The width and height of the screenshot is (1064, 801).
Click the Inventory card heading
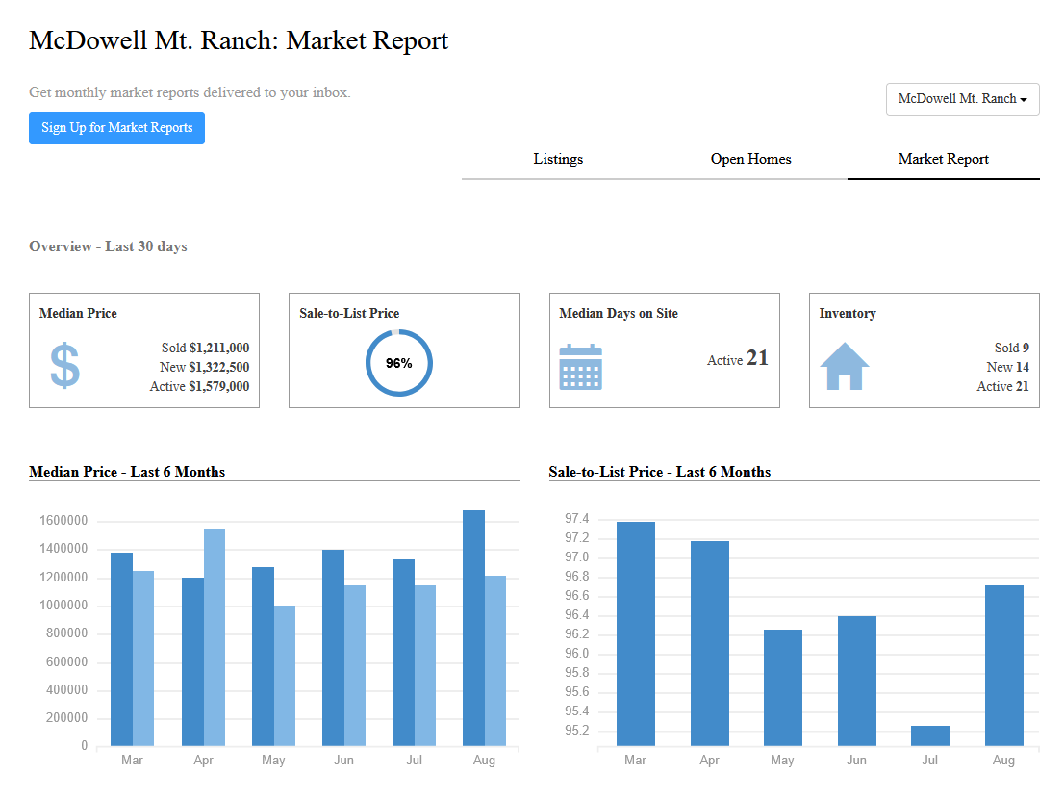(x=848, y=313)
